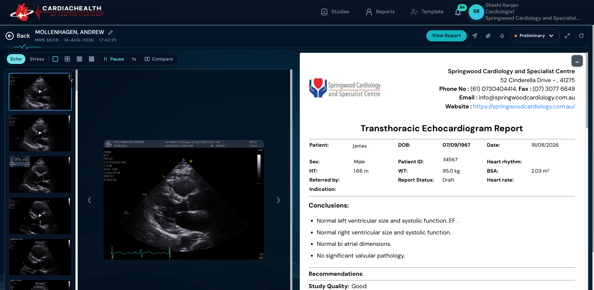Viewport: 594px width, 290px height.
Task: Refresh the study with reload icon
Action: pyautogui.click(x=581, y=36)
